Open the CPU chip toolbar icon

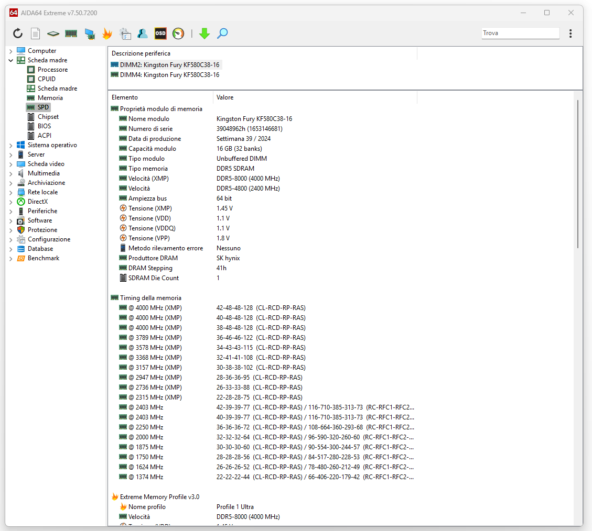[53, 34]
